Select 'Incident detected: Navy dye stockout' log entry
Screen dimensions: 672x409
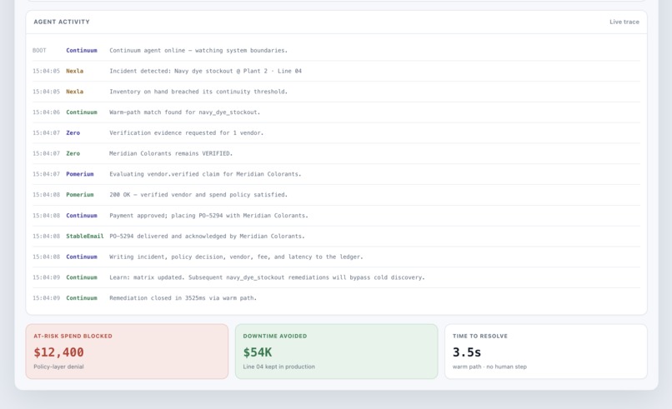pos(336,71)
